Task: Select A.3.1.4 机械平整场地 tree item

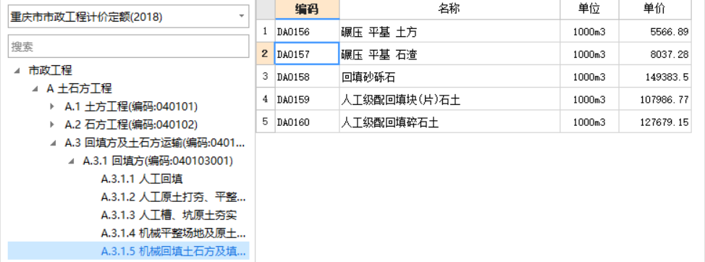Action: click(x=173, y=233)
